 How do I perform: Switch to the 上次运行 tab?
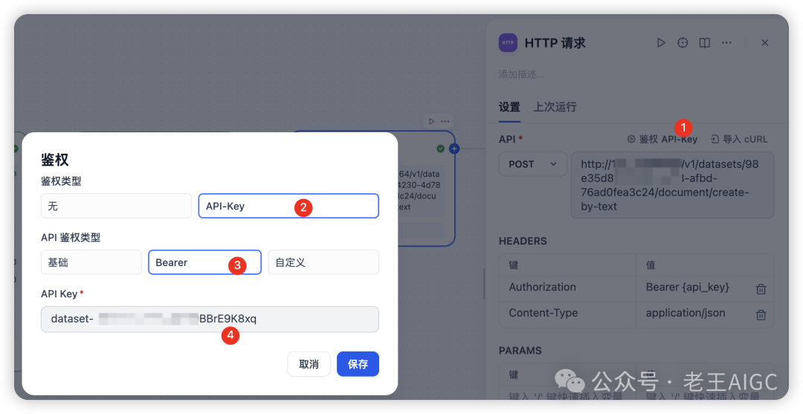click(555, 107)
